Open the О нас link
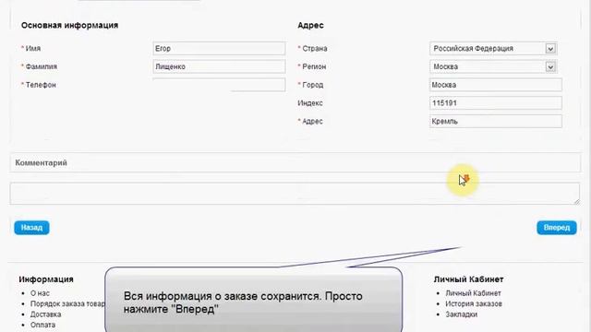591x332 pixels. pos(40,293)
